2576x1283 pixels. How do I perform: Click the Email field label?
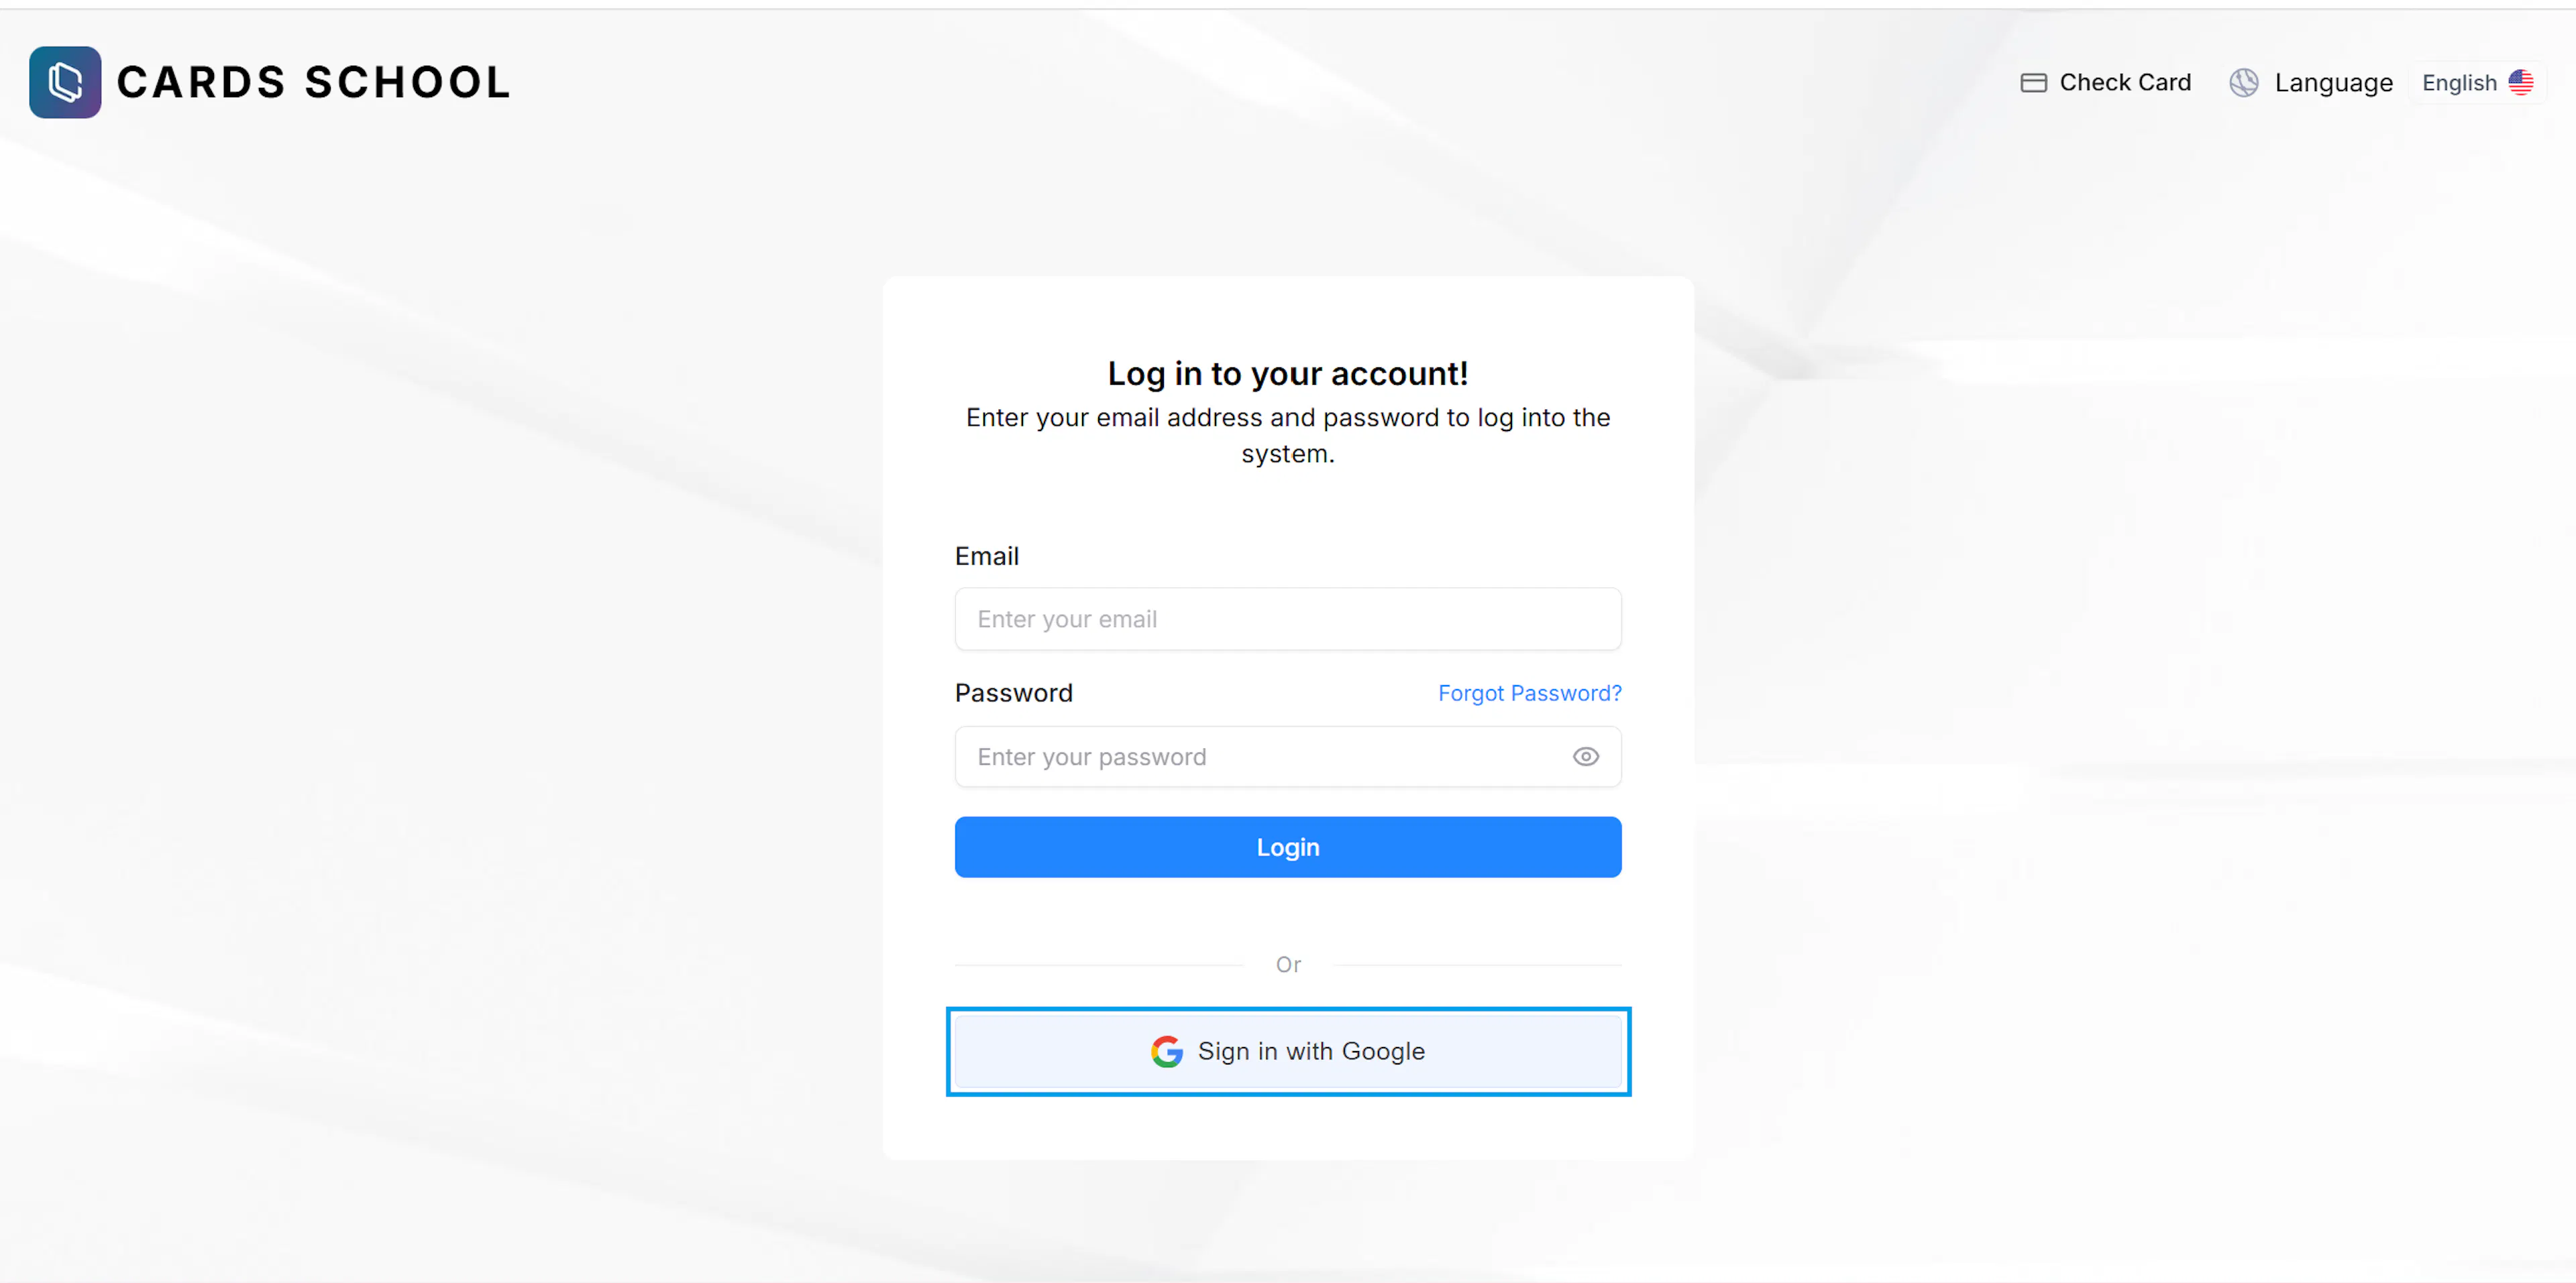[986, 556]
